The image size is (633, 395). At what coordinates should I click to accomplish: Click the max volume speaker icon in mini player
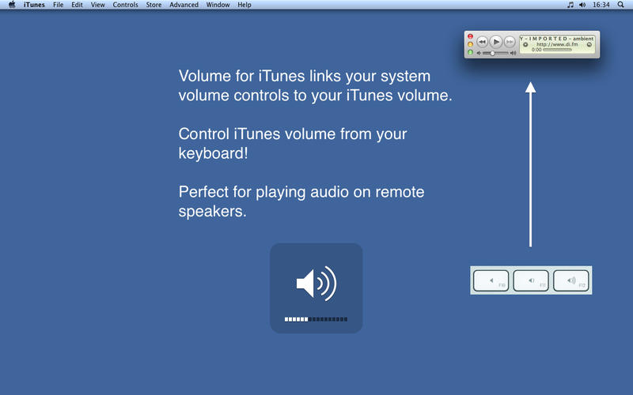click(x=513, y=53)
